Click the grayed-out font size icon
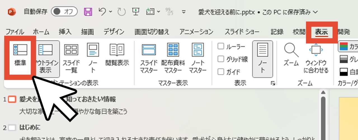The width and height of the screenshot is (358, 140). tap(170, 12)
